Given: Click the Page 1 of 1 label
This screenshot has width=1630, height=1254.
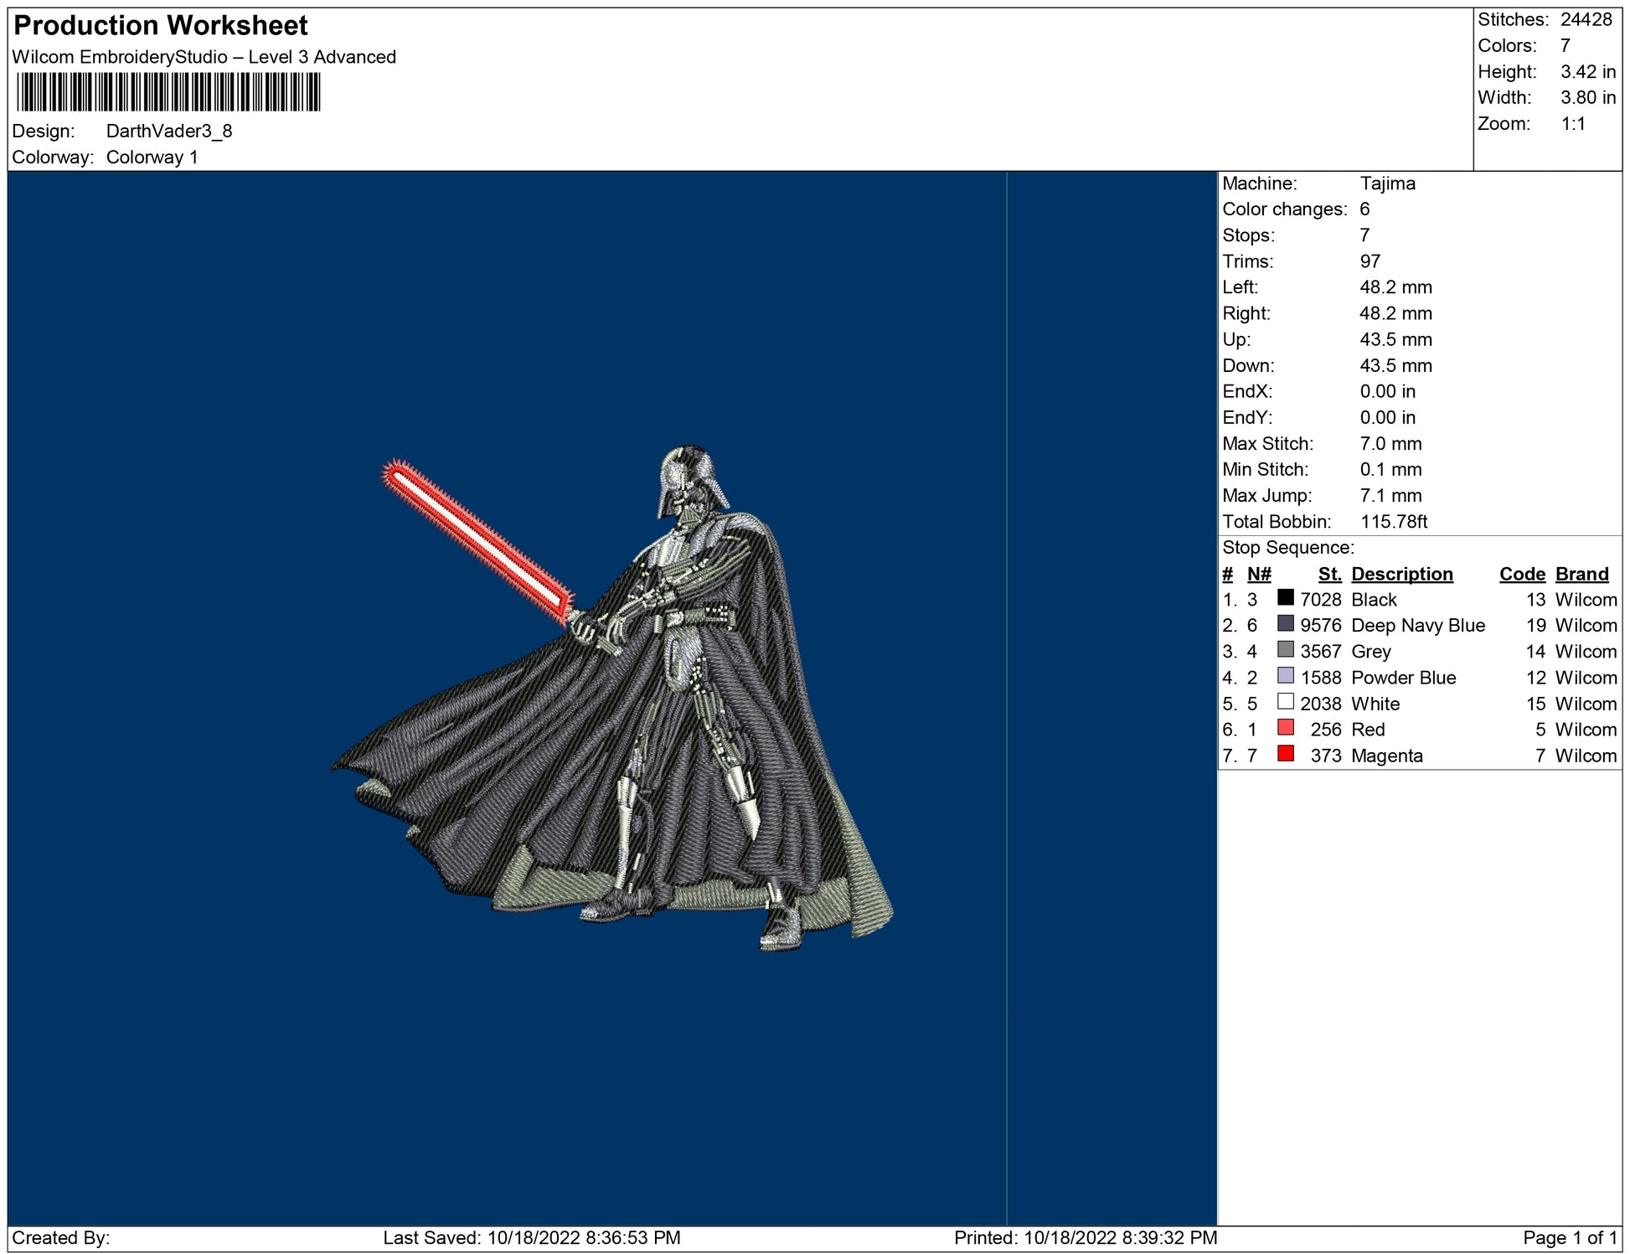Looking at the screenshot, I should (1569, 1238).
